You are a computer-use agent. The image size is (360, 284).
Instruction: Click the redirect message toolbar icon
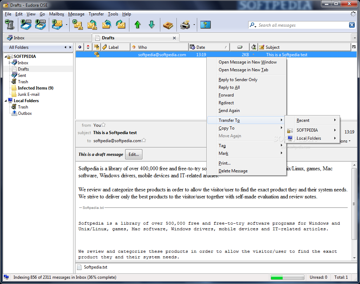(x=121, y=25)
